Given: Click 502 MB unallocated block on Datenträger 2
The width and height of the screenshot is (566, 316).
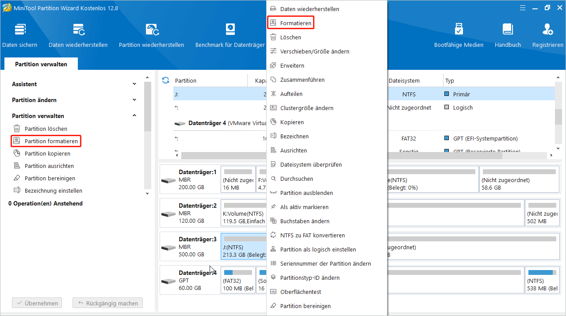Looking at the screenshot, I should click(x=543, y=214).
